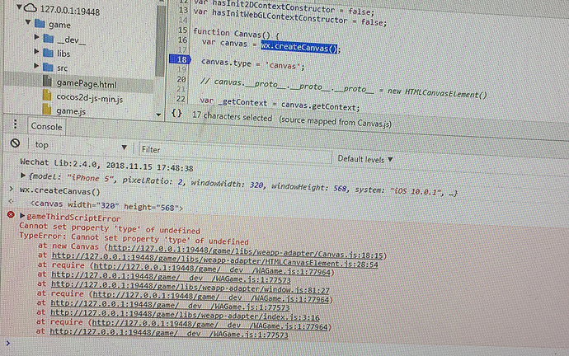Click the console Filter input field

pyautogui.click(x=234, y=152)
